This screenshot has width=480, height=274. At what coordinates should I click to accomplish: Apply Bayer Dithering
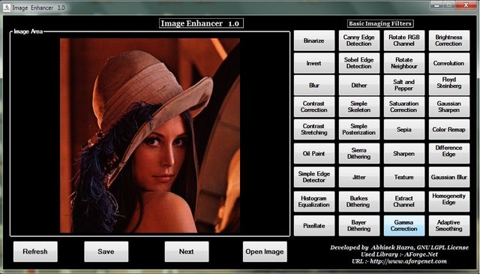click(359, 225)
